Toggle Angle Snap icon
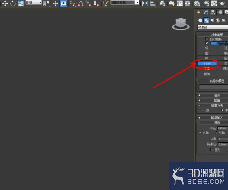The image size is (228, 190). [81, 3]
